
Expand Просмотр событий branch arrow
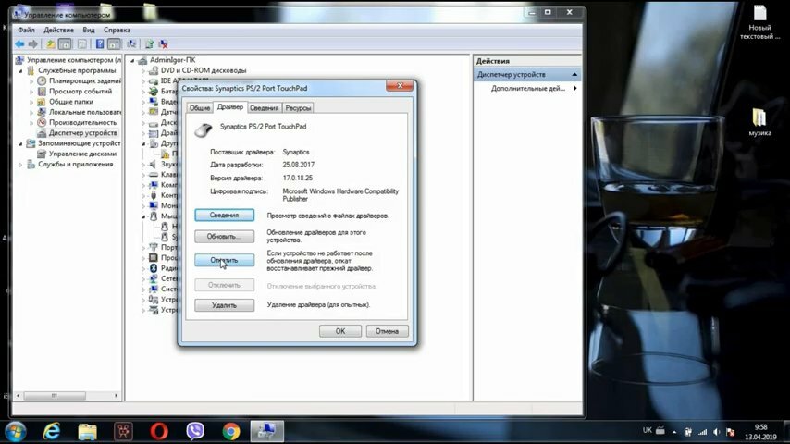point(31,92)
